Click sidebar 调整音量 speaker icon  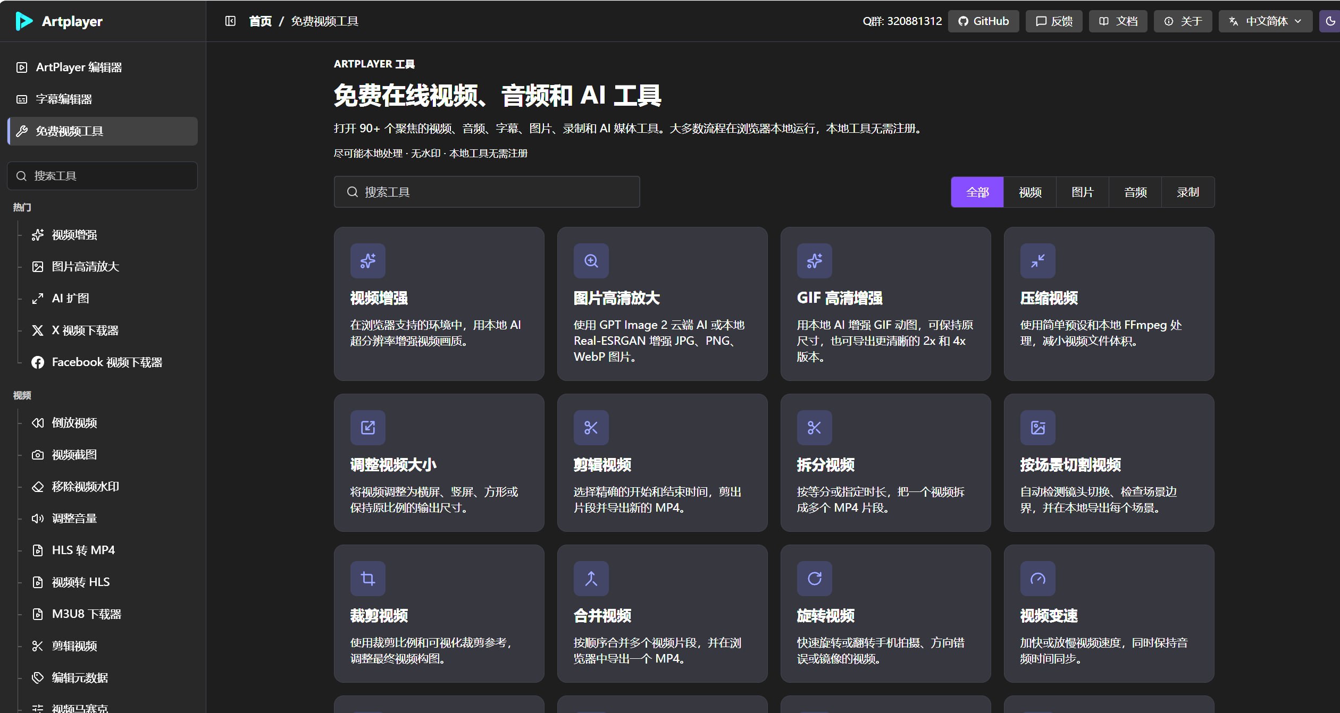coord(38,519)
